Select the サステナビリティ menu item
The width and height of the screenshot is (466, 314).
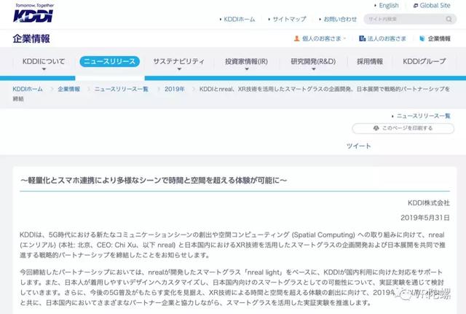pos(179,61)
